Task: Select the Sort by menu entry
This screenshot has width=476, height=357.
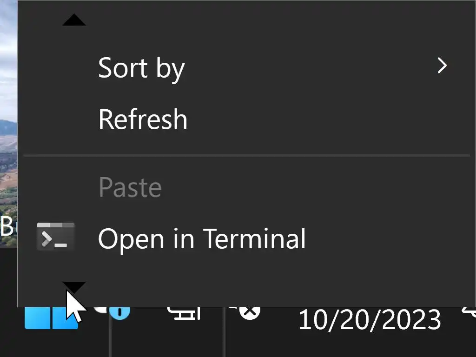Action: pos(141,68)
